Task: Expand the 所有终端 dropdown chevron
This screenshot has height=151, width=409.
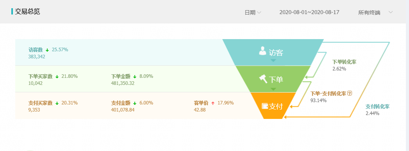Action: point(391,12)
